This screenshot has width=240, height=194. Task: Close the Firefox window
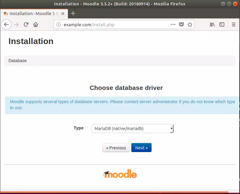point(235,4)
